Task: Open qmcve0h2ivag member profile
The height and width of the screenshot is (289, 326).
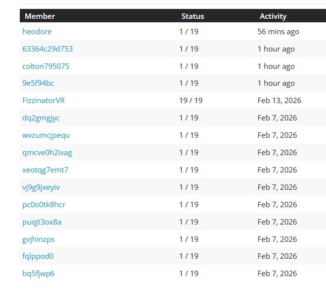Action: pyautogui.click(x=47, y=153)
